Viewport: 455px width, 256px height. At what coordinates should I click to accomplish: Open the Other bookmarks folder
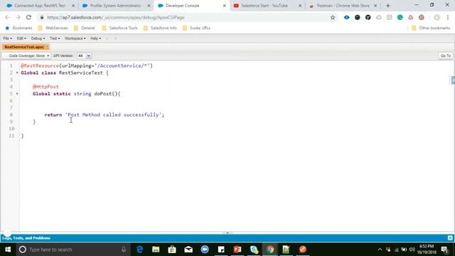(x=431, y=28)
